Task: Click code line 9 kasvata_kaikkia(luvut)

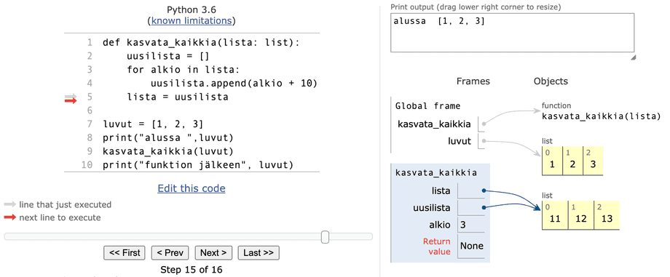Action: 168,151
